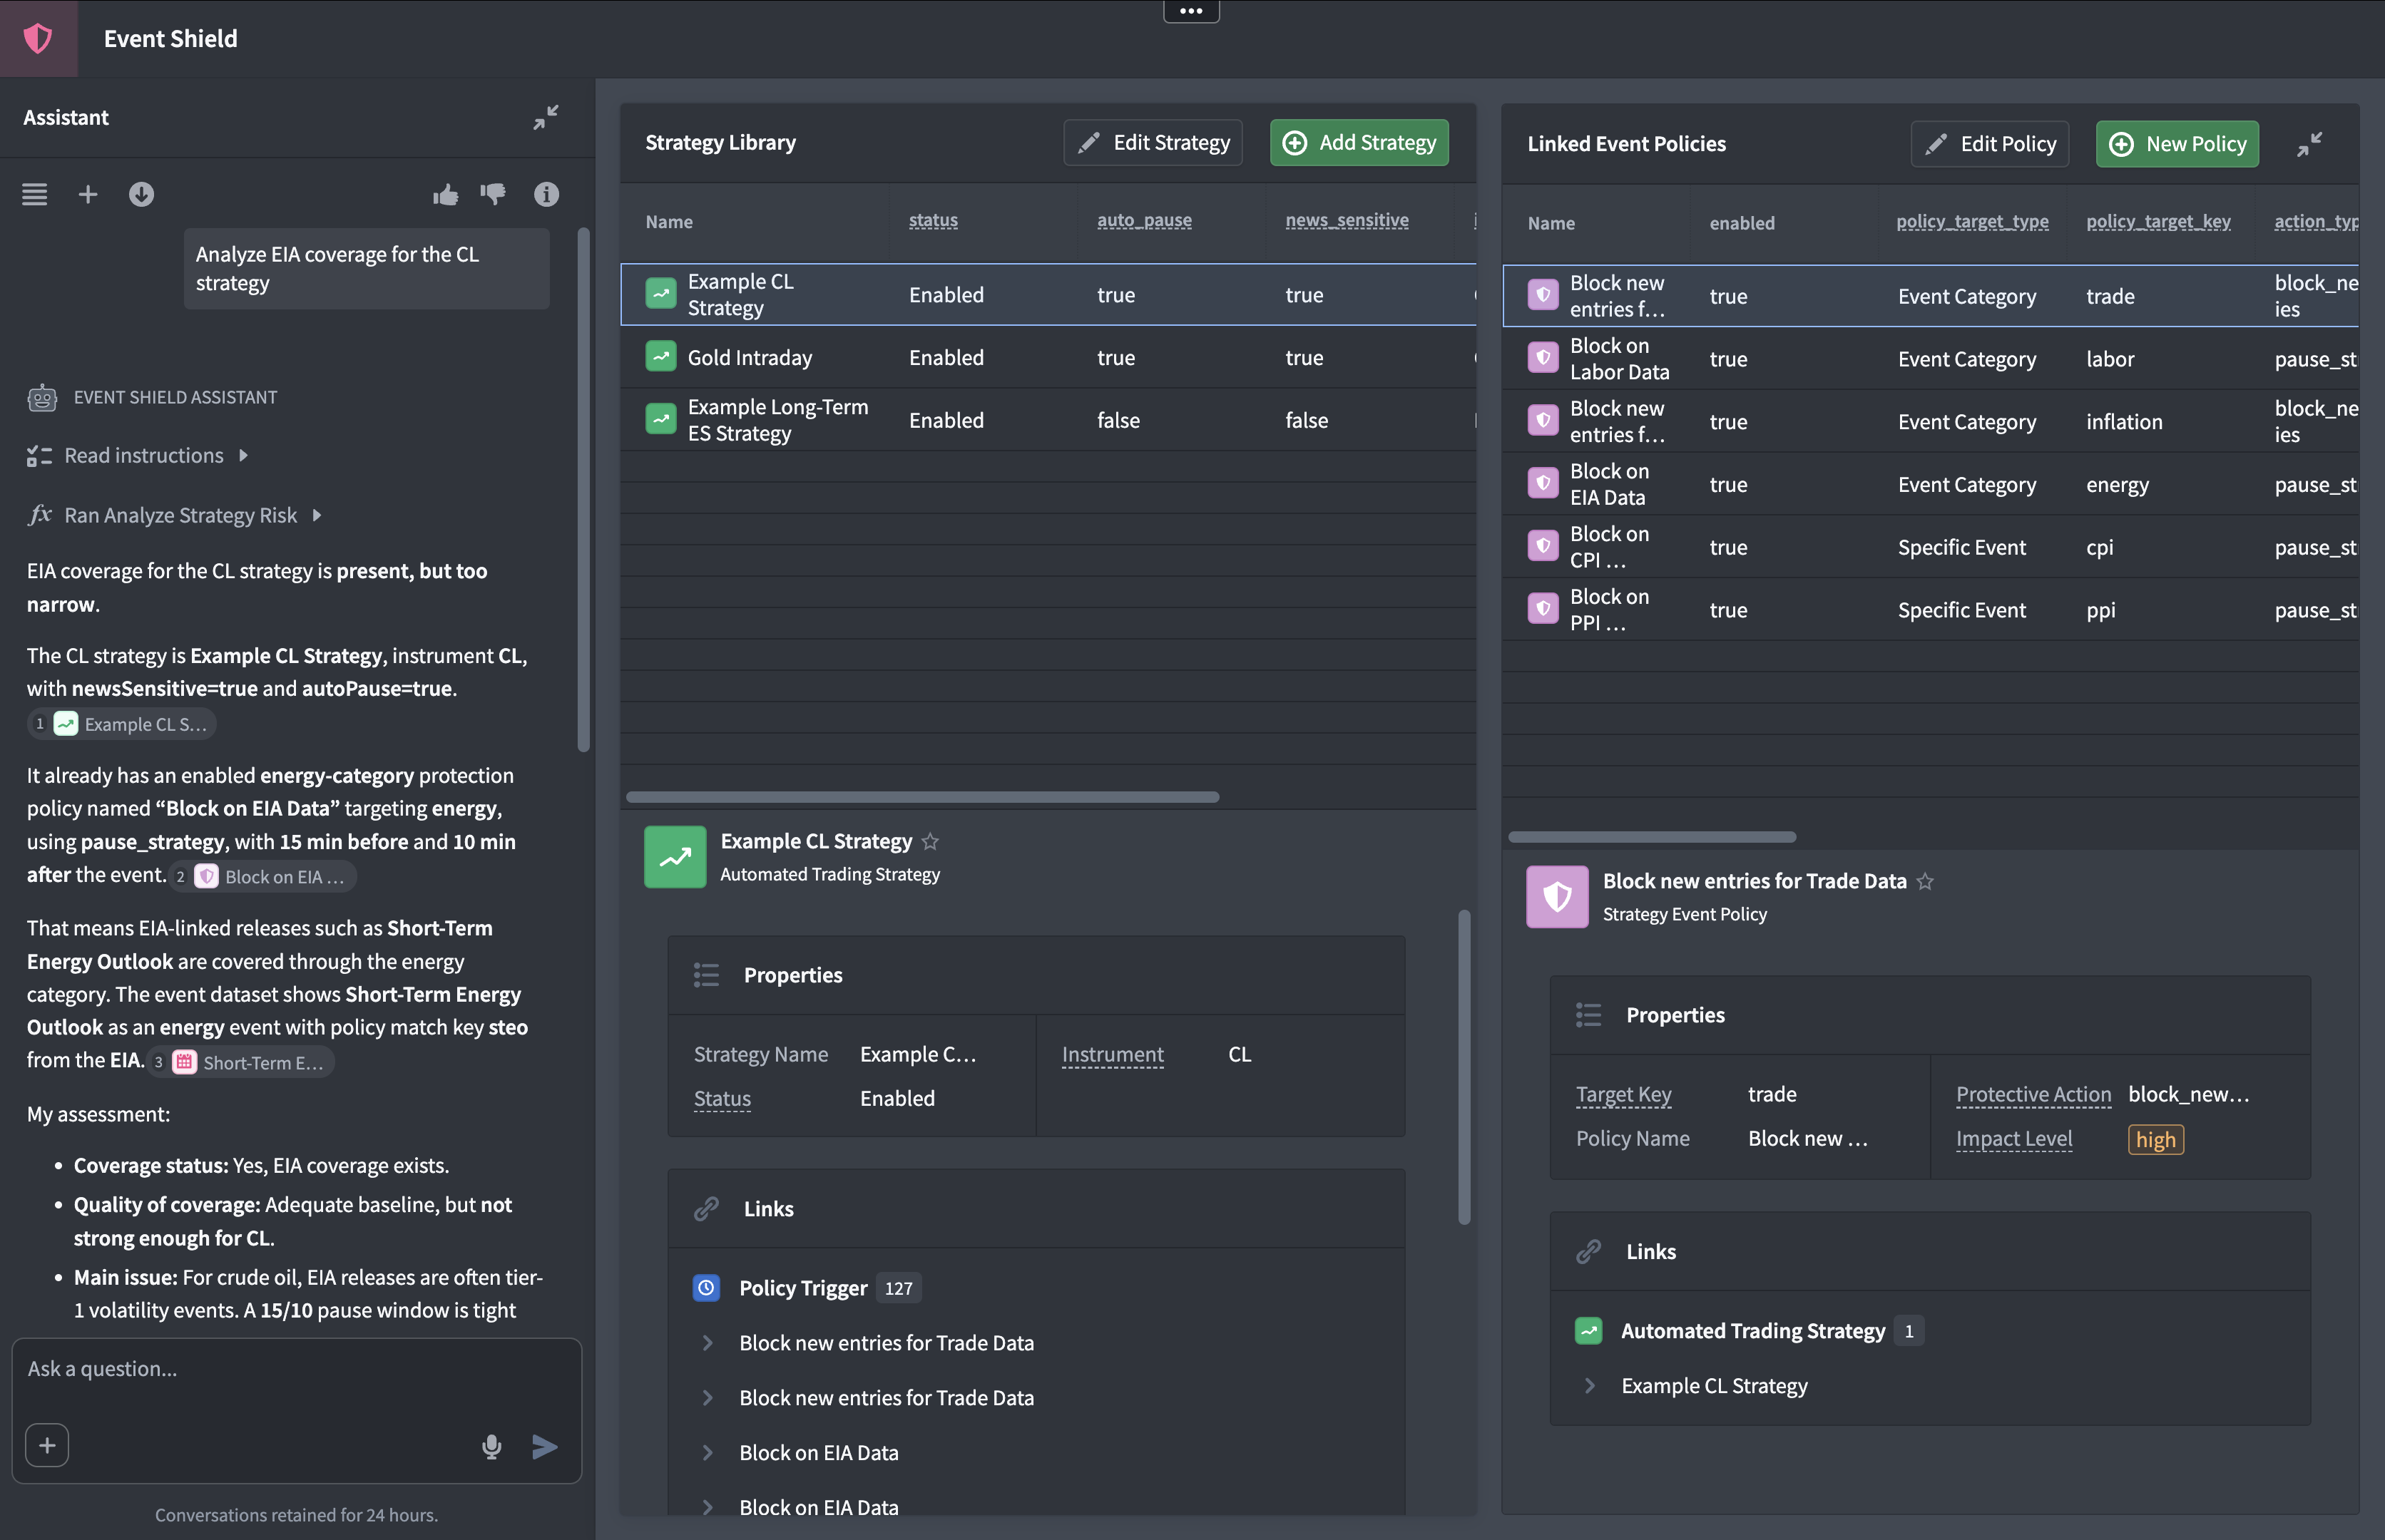
Task: Click the Example Long-Term ES Strategy icon
Action: point(660,419)
